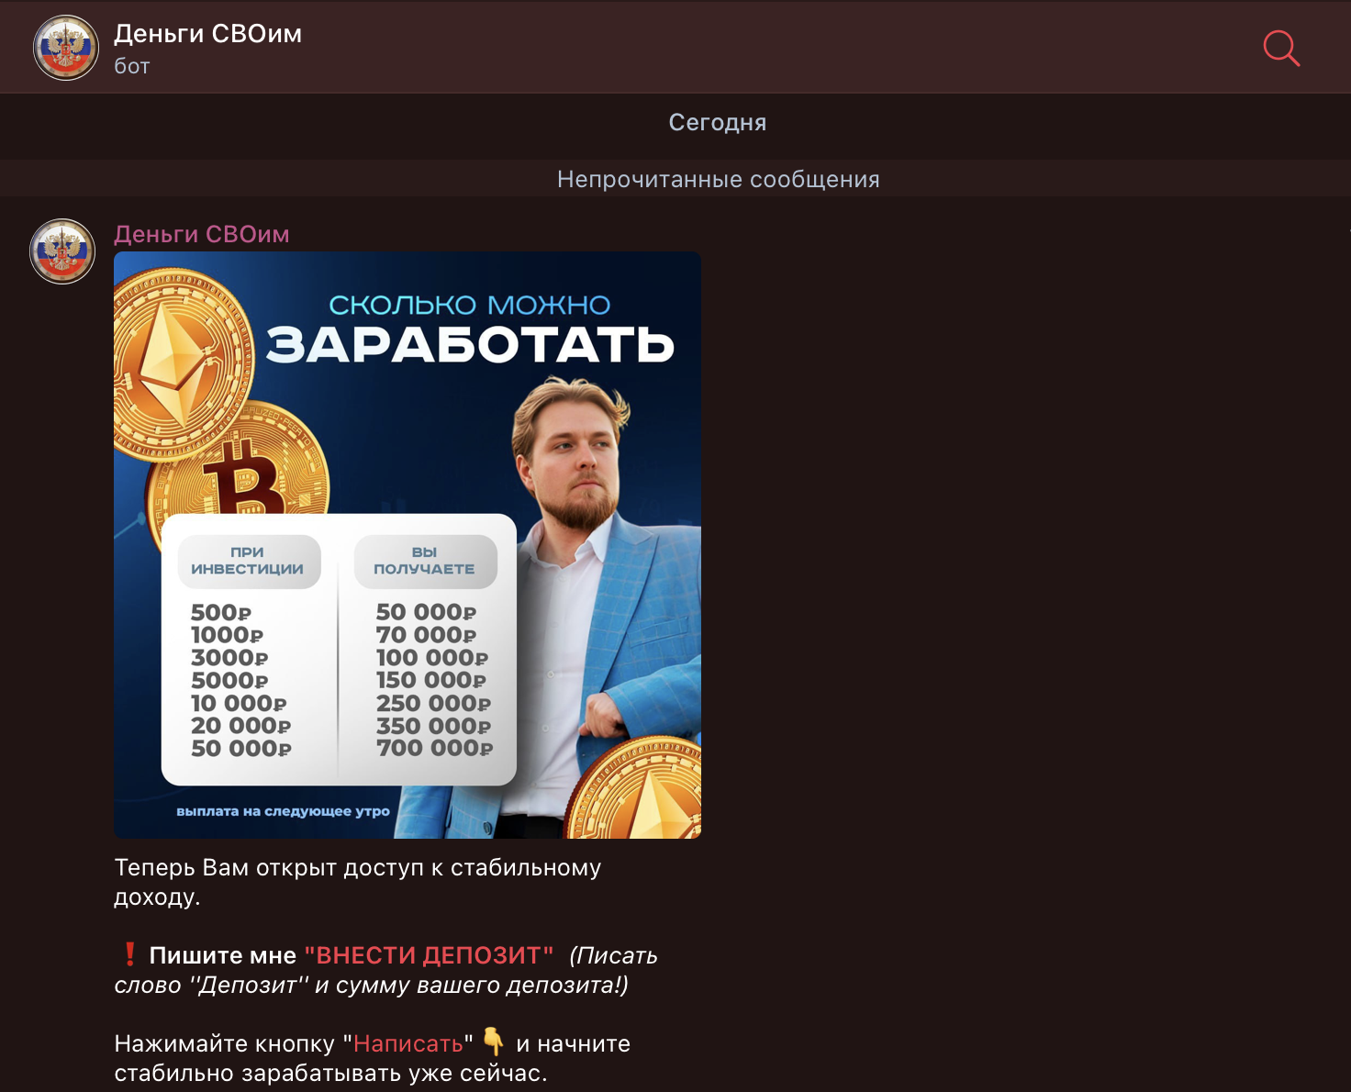The width and height of the screenshot is (1351, 1092).
Task: Open search with the magnifying glass icon
Action: (1281, 50)
